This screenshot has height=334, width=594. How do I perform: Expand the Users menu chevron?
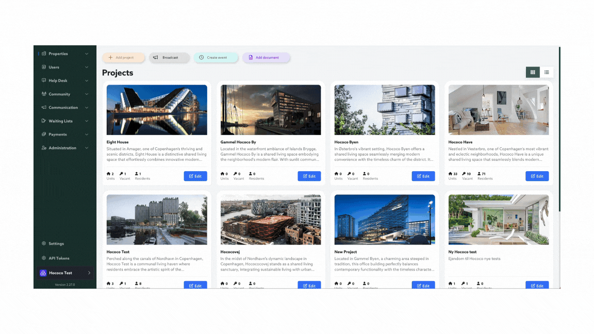coord(87,67)
